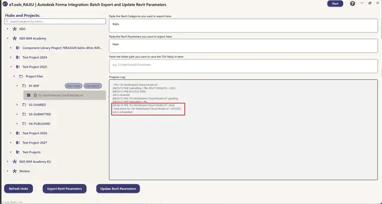
Task: Select the 03-Workshared Cloud Model.rvt file name
Action: 61,95
